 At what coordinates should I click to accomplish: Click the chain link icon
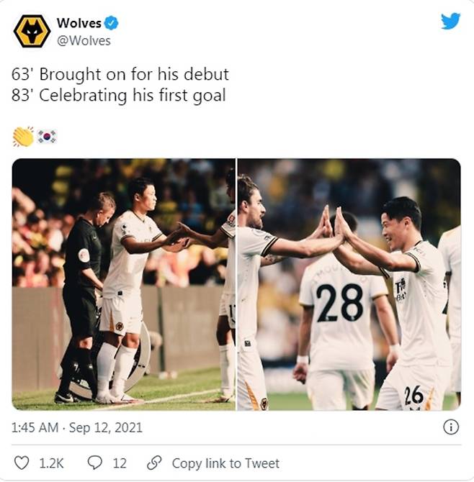(153, 463)
